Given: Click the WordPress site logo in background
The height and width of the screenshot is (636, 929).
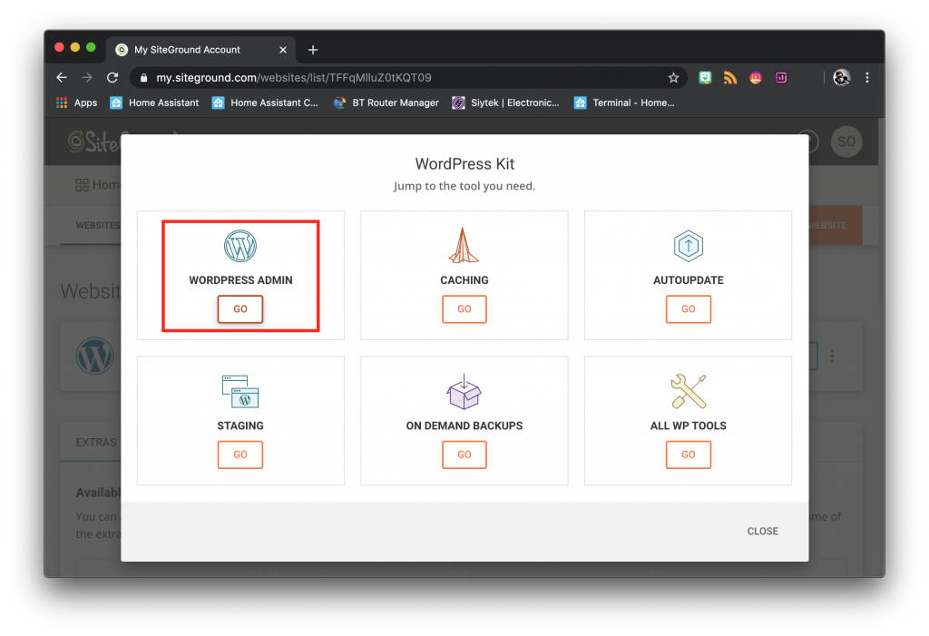Looking at the screenshot, I should click(94, 357).
